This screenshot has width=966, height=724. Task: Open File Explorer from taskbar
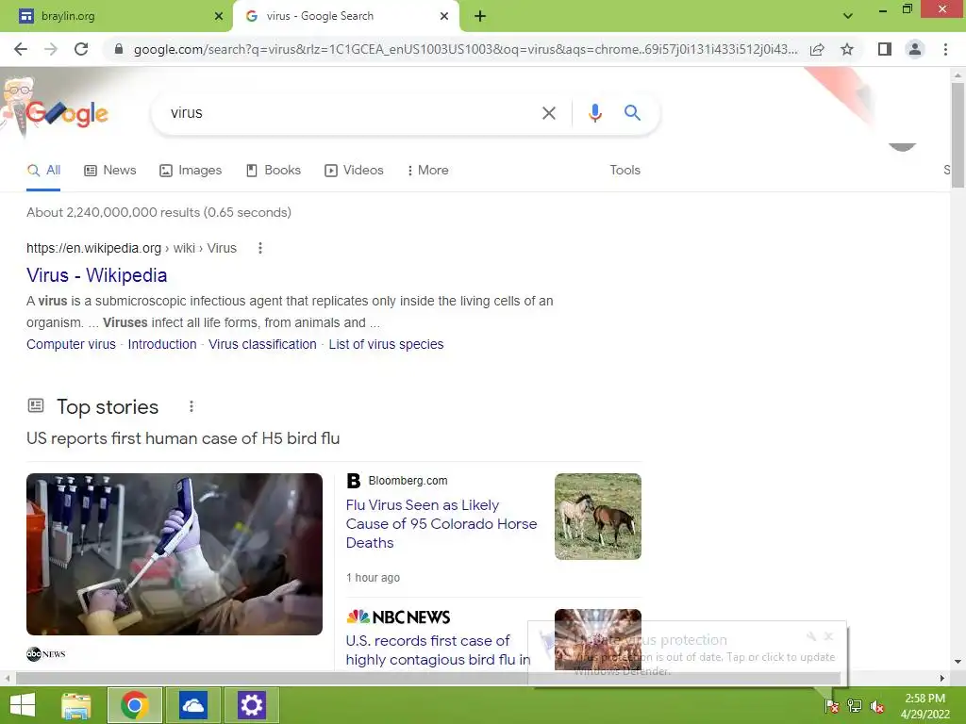pyautogui.click(x=75, y=705)
